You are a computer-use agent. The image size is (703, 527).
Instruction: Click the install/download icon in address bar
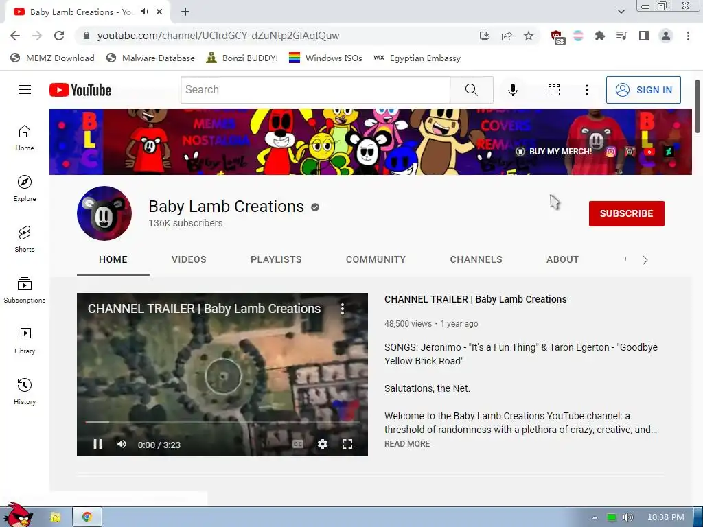click(484, 36)
